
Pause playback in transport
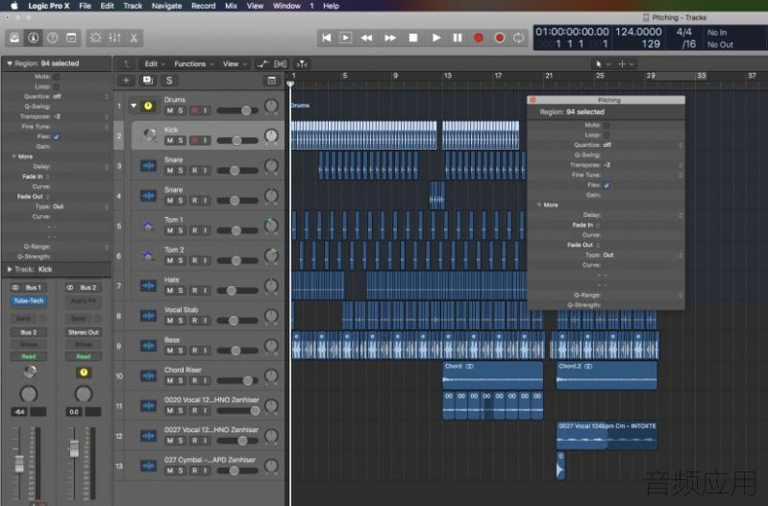click(458, 37)
